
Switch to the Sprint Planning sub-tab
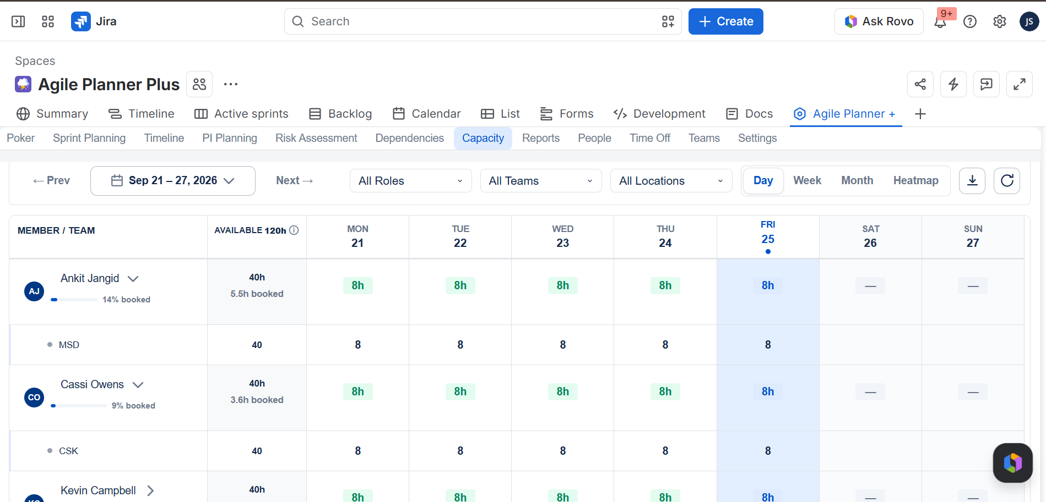[89, 138]
